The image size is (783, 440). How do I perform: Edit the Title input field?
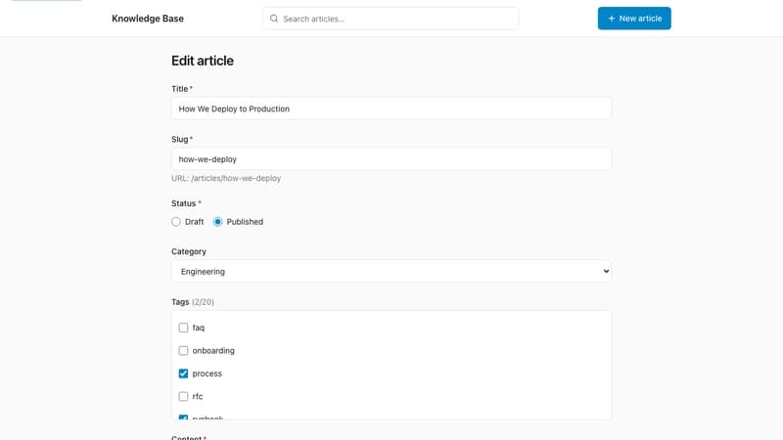coord(391,109)
